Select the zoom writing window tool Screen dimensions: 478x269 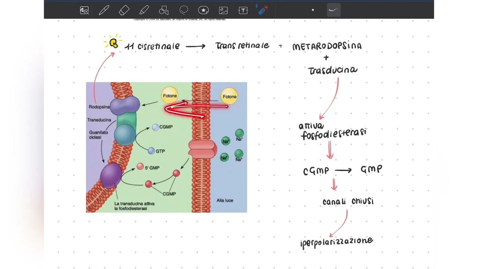pos(84,10)
